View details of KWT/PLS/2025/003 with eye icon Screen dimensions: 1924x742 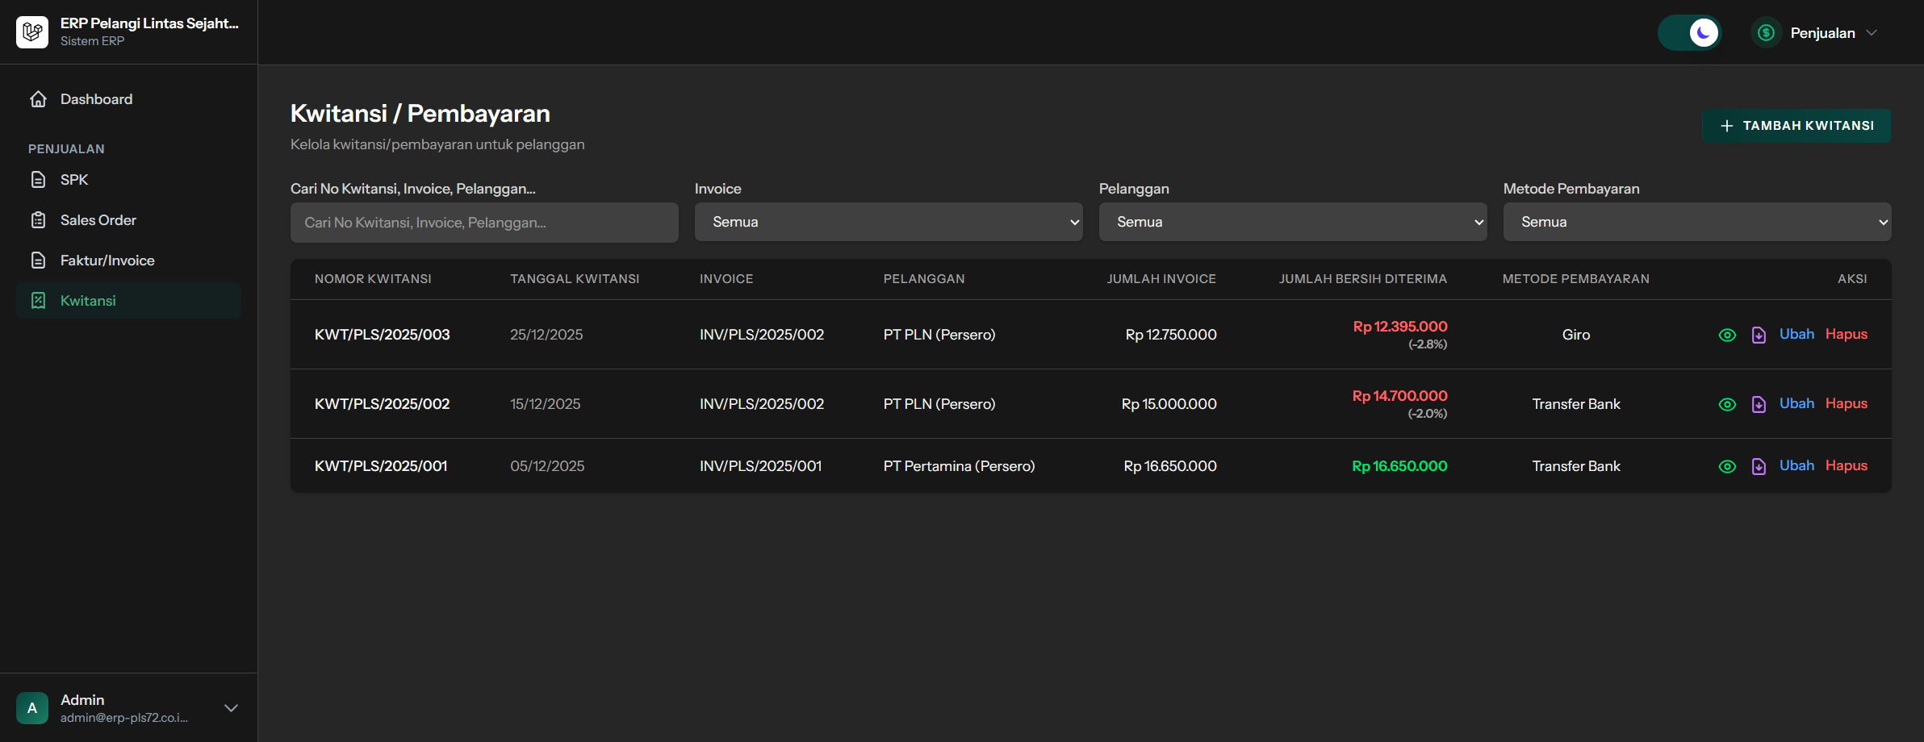pos(1727,335)
